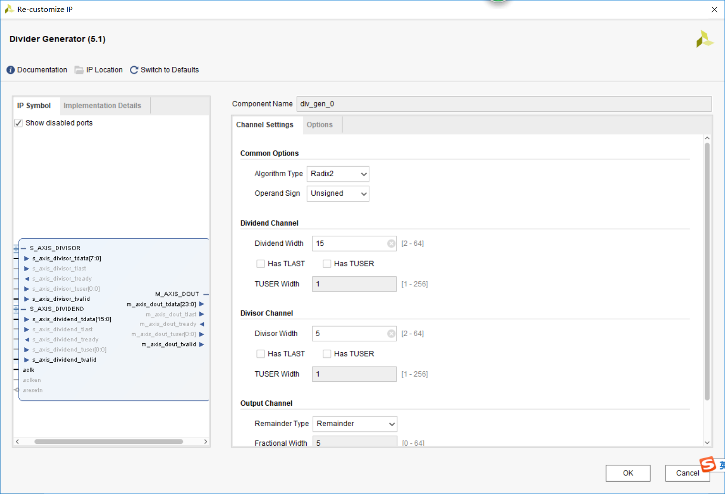This screenshot has height=494, width=725.
Task: Click the s_axis_divisor_tdata[7:0] port arrow
Action: click(27, 258)
